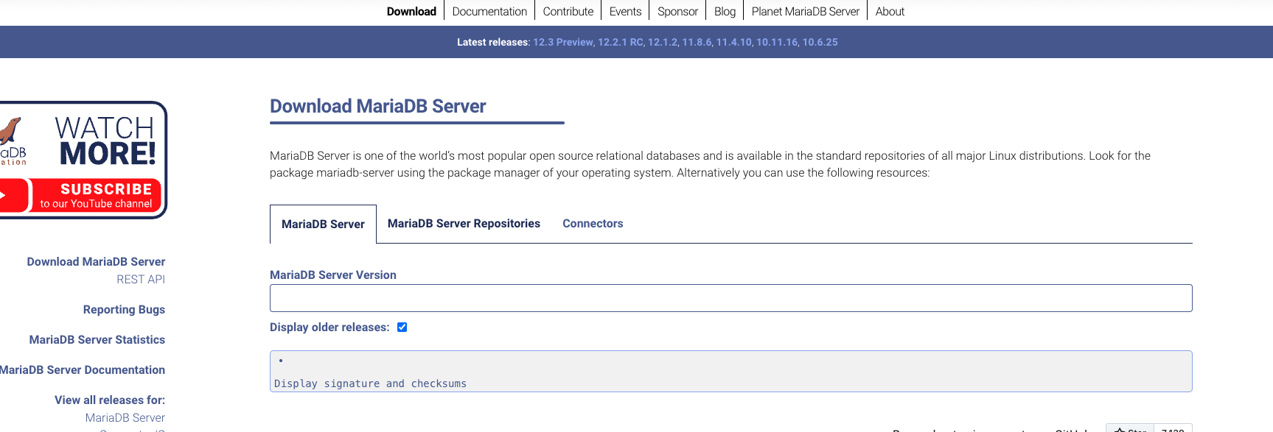Open the Documentation menu item

489,12
